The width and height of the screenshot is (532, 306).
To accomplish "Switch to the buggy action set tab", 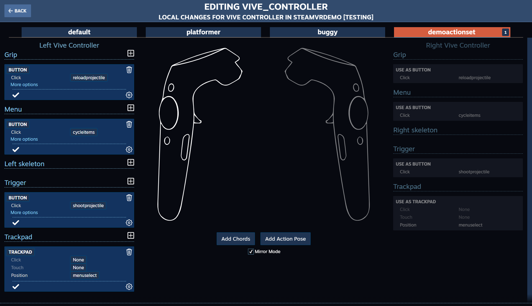I will 328,32.
